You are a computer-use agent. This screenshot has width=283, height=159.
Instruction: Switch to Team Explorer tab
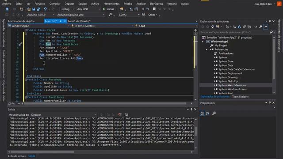coord(240,97)
